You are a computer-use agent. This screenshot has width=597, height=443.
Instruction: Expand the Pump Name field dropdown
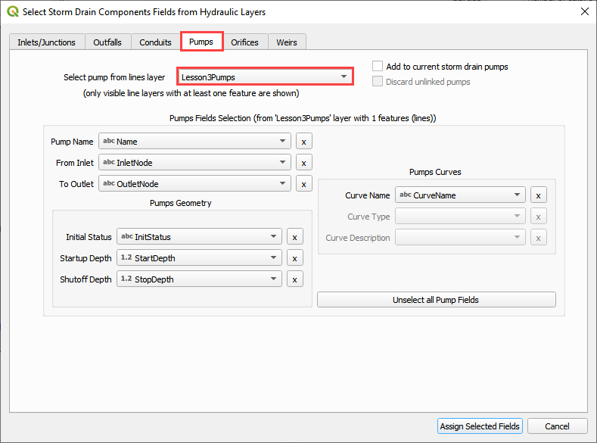pos(194,142)
